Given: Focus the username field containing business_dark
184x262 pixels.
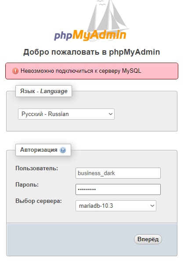Looking at the screenshot, I should click(118, 173).
